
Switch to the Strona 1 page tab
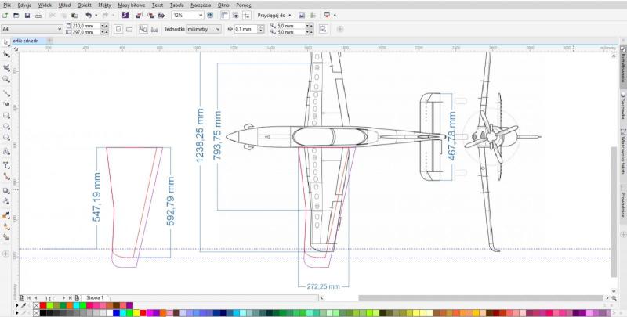pyautogui.click(x=95, y=298)
